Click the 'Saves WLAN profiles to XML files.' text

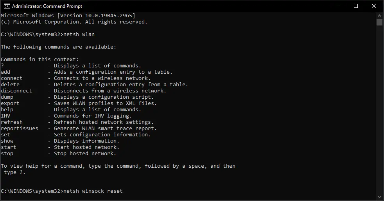point(105,103)
